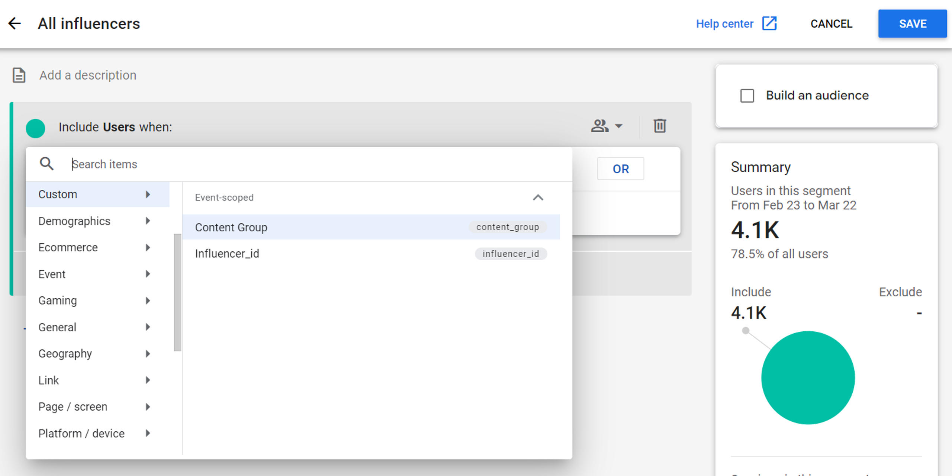
Task: Open the condition scoping dropdown arrow
Action: pyautogui.click(x=619, y=126)
